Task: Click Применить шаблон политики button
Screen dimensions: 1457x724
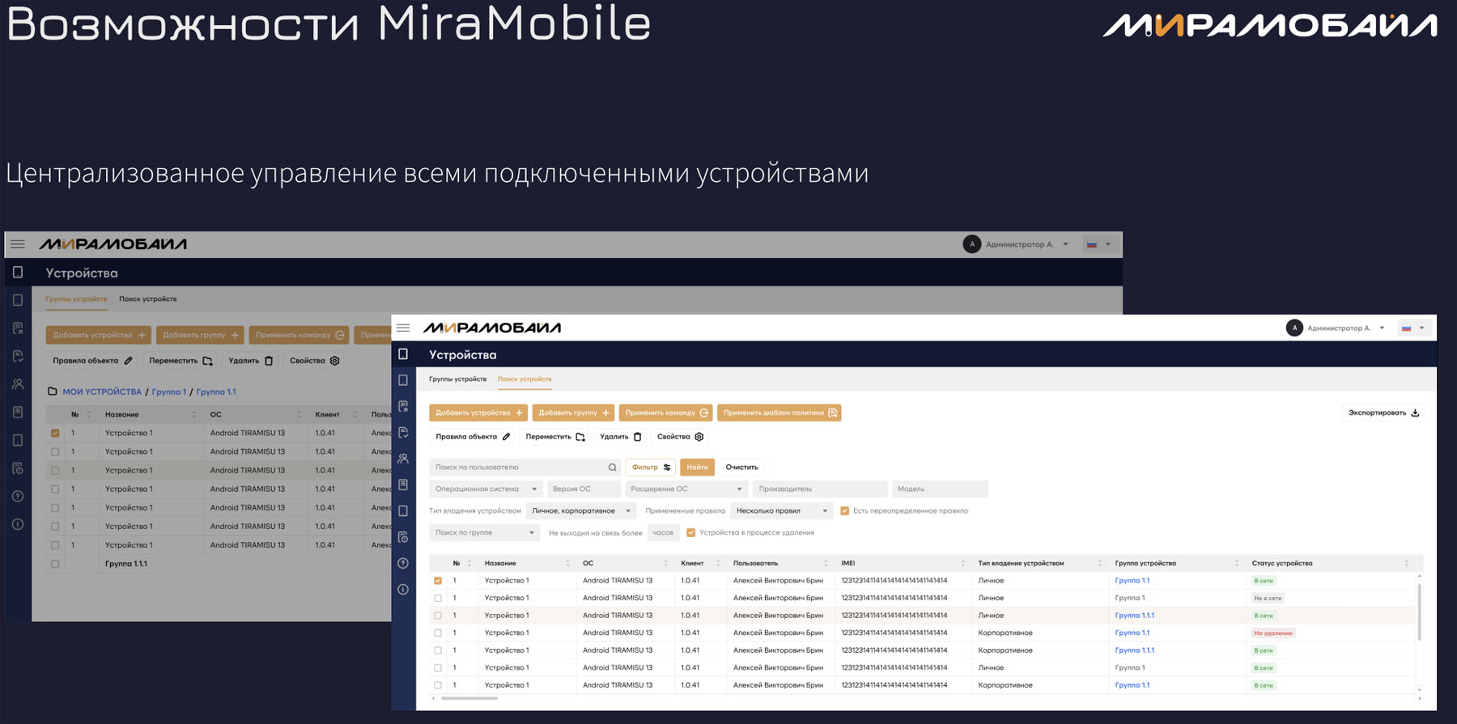Action: 779,413
